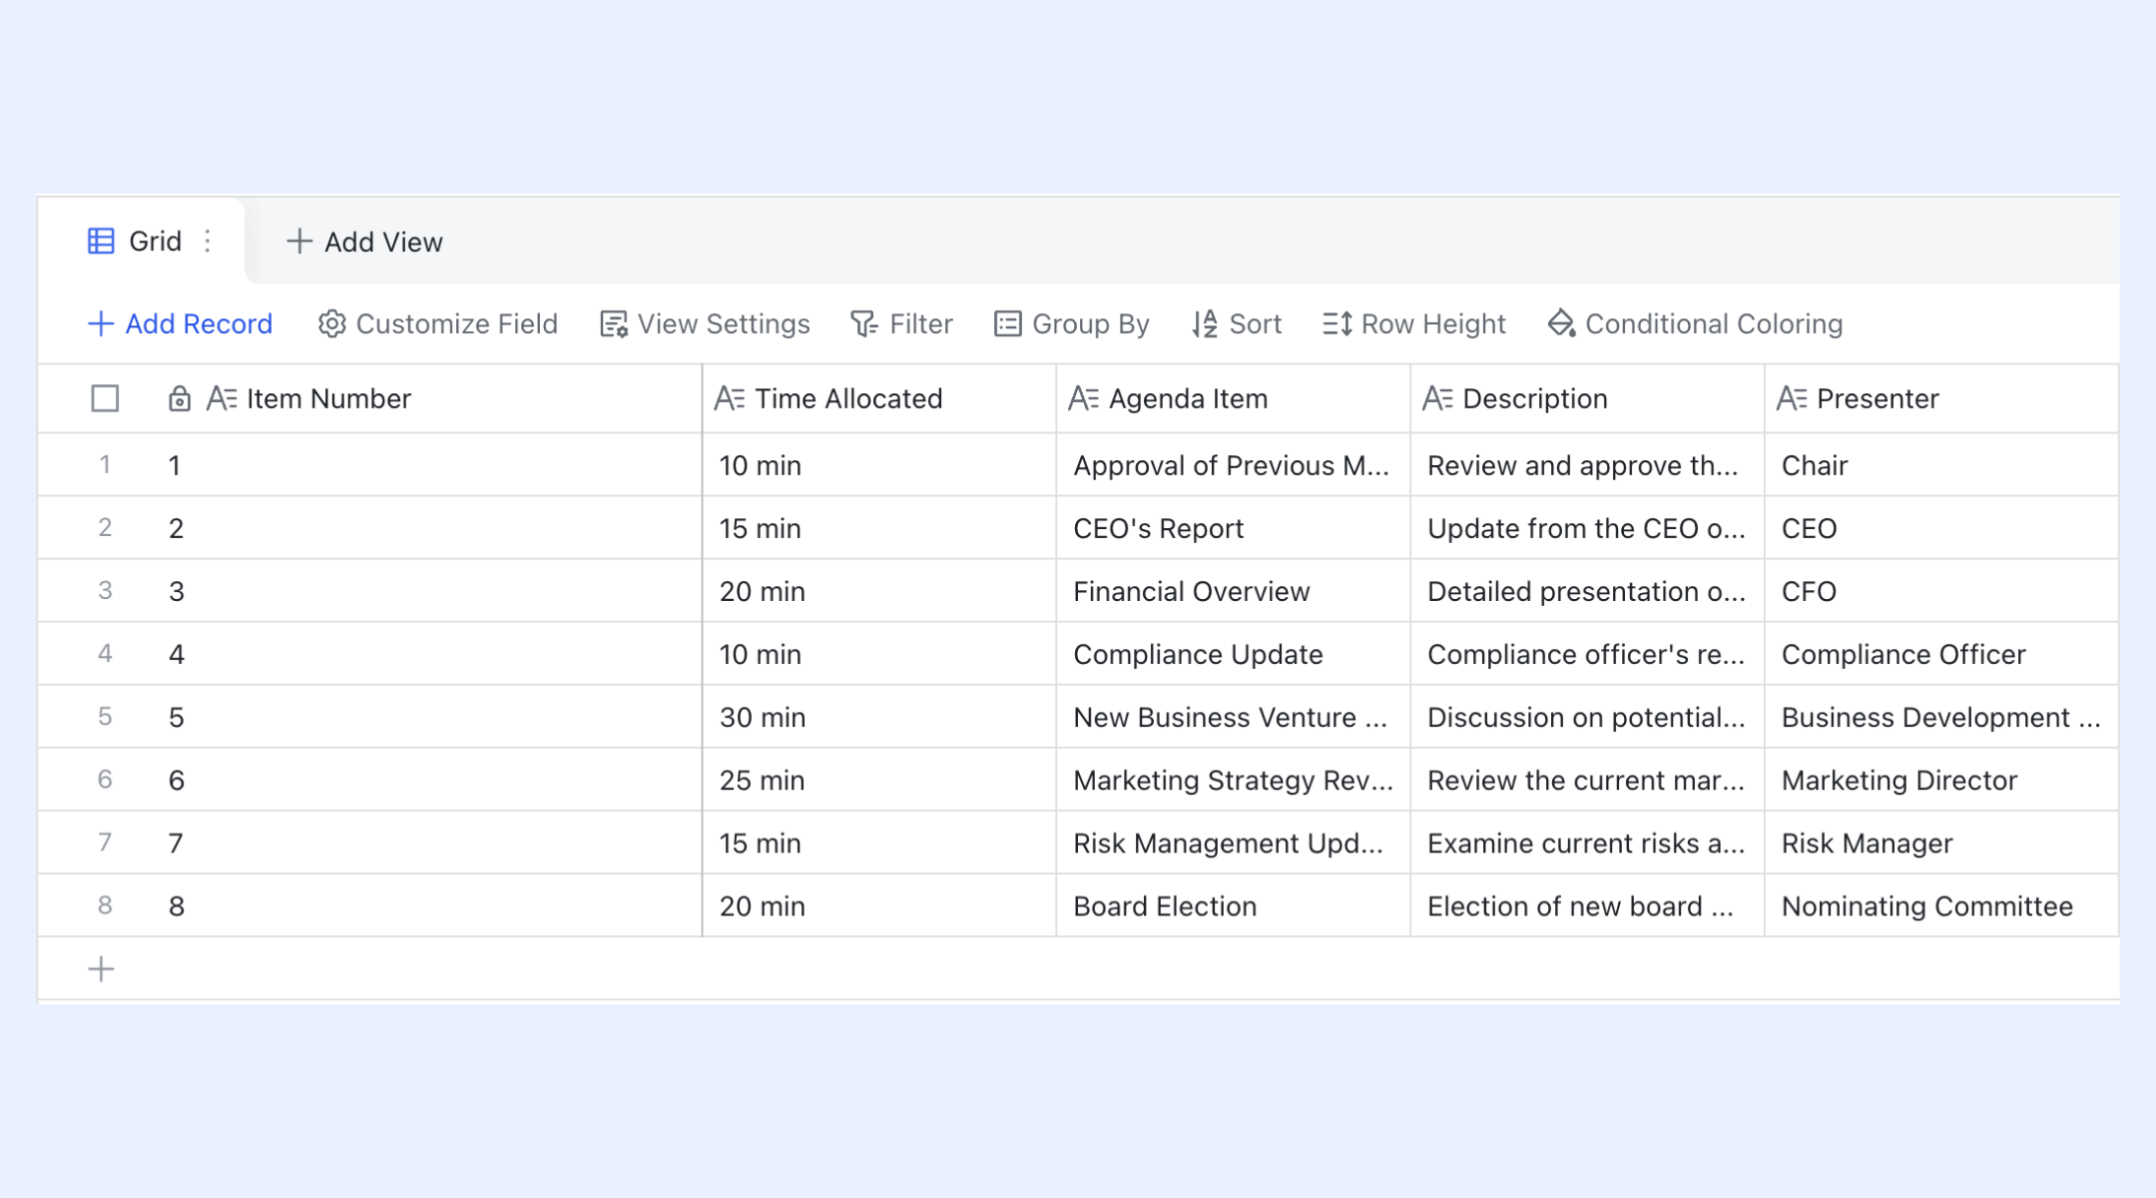2156x1198 pixels.
Task: Click the plus icon below the last row
Action: (101, 969)
